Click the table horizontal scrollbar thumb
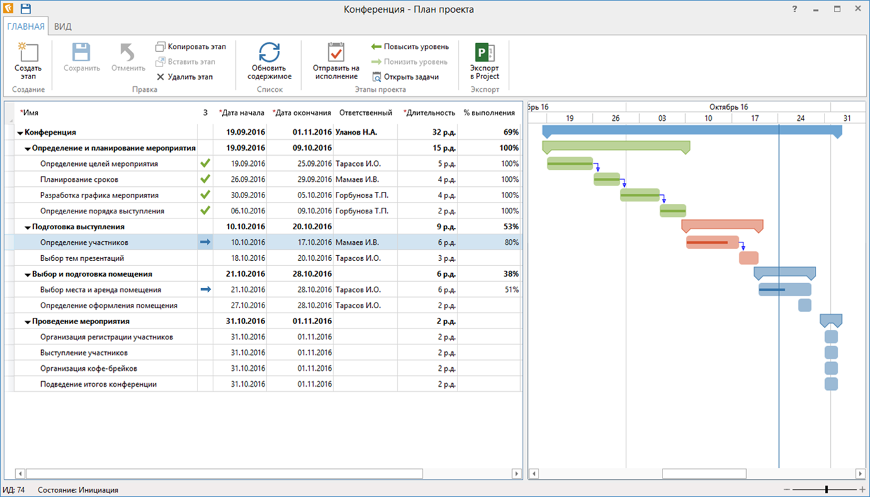Image resolution: width=870 pixels, height=497 pixels. click(x=224, y=474)
